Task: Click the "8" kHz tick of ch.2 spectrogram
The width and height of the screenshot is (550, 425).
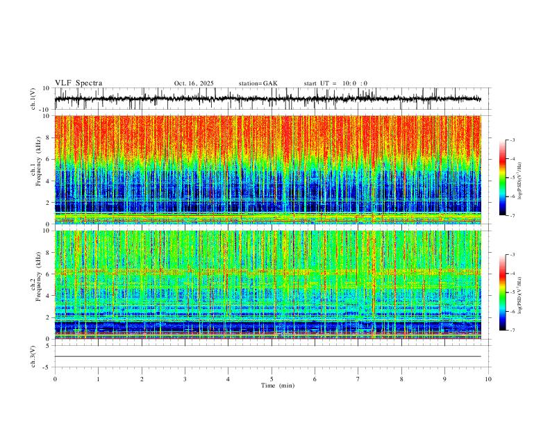Action: point(48,253)
